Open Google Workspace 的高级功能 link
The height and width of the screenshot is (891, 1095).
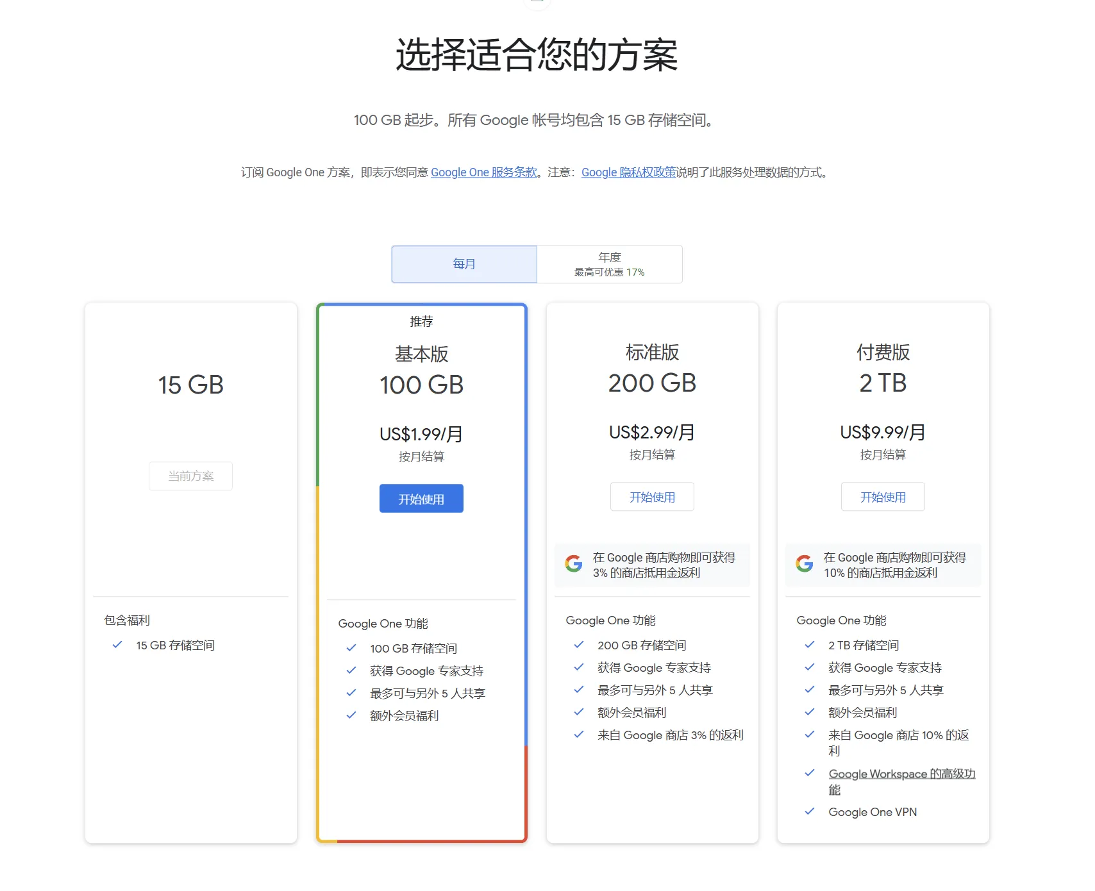coord(901,774)
